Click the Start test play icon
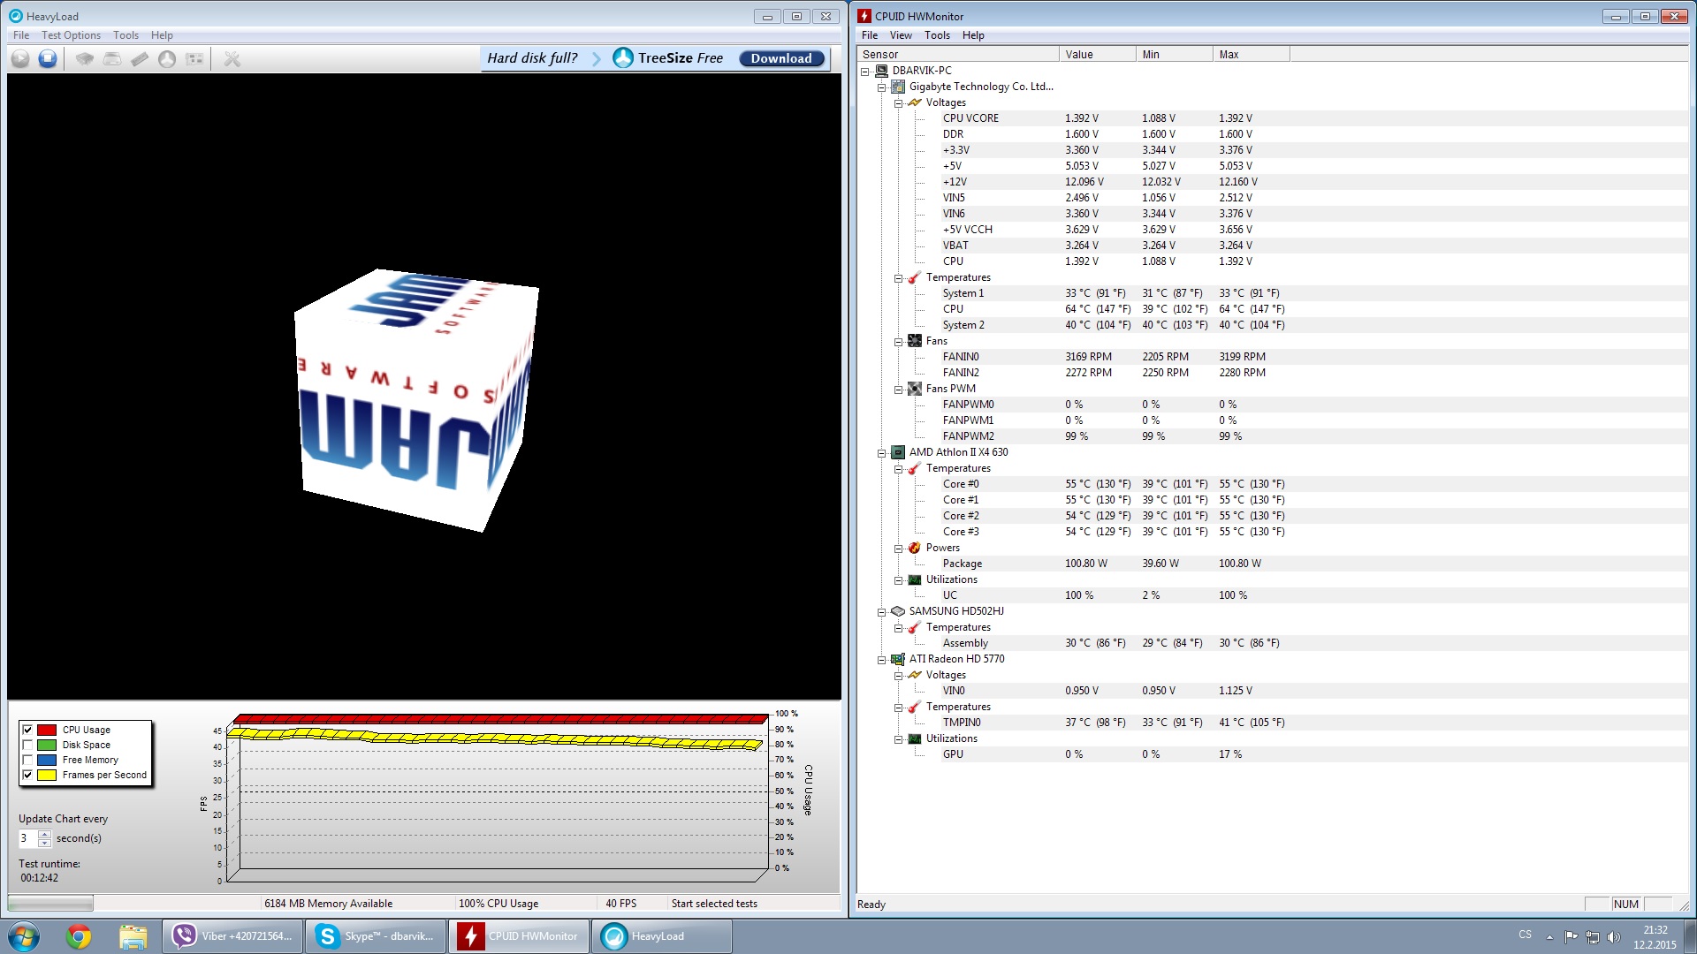1697x954 pixels. coord(20,58)
